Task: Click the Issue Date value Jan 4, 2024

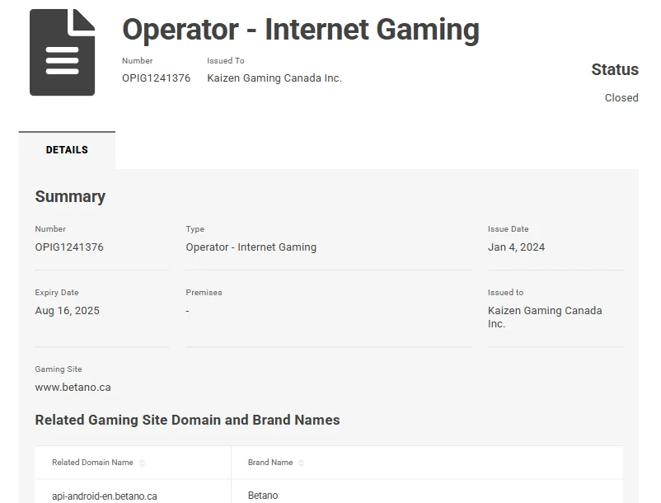Action: point(516,247)
